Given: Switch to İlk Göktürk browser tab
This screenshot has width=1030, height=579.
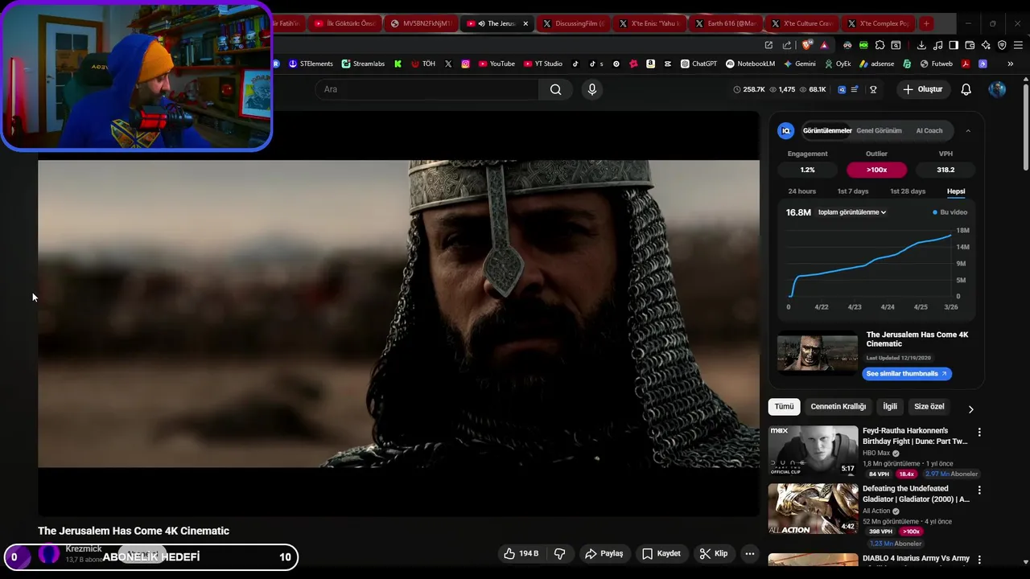Looking at the screenshot, I should [344, 23].
